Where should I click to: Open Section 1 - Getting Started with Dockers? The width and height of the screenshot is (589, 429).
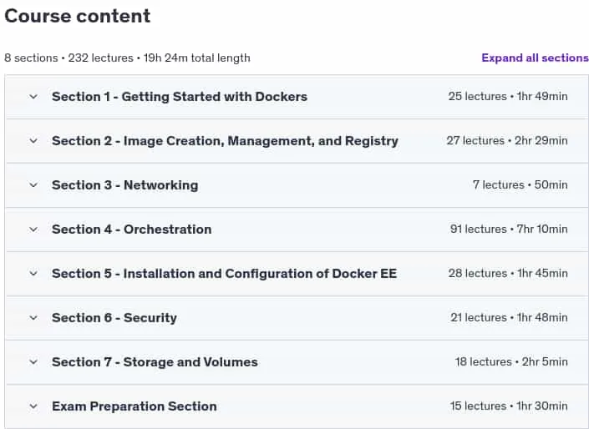(180, 97)
